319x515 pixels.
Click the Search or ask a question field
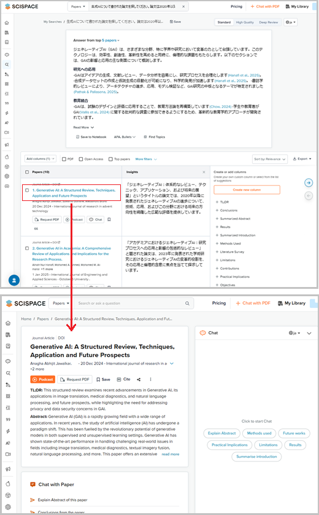[129, 303]
